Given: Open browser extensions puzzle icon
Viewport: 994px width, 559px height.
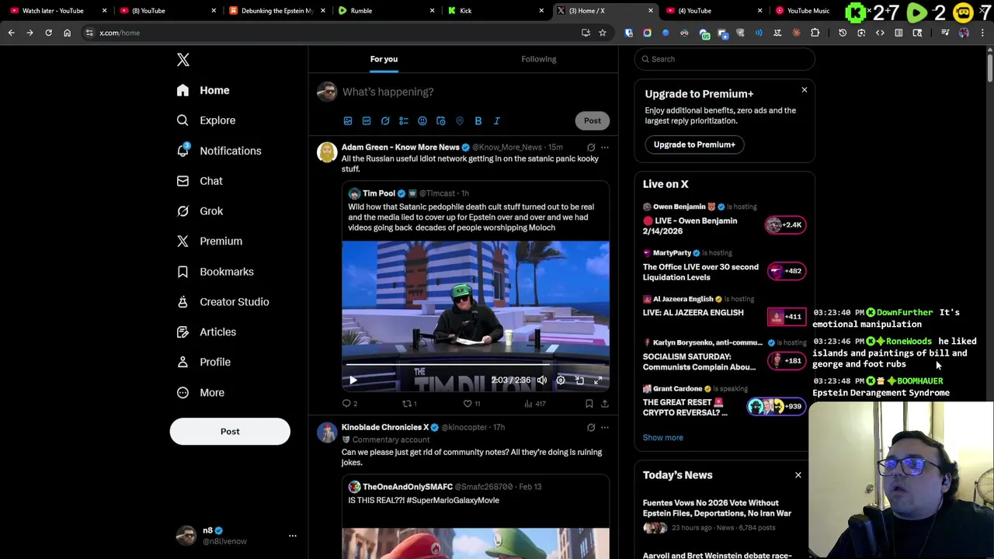Looking at the screenshot, I should [815, 33].
